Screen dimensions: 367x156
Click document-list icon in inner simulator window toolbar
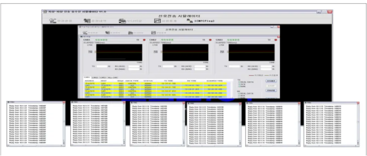107,33
